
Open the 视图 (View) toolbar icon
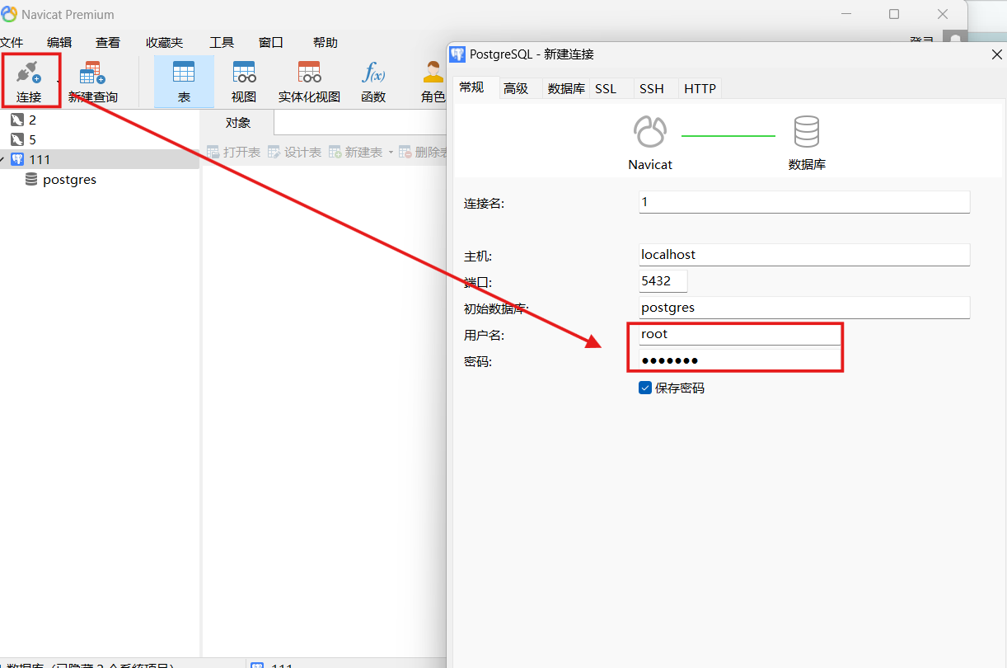pos(244,75)
